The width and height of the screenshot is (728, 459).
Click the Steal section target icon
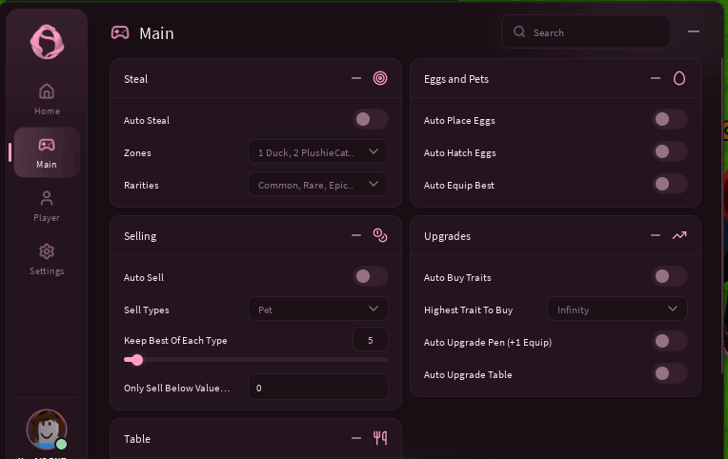click(380, 78)
